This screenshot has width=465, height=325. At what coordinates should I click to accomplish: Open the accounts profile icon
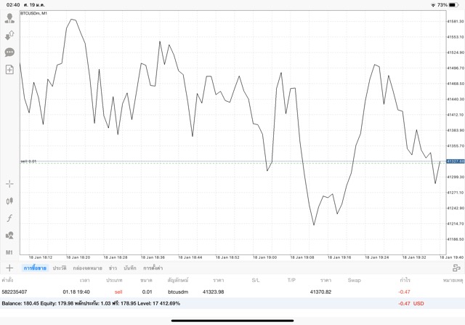9,18
